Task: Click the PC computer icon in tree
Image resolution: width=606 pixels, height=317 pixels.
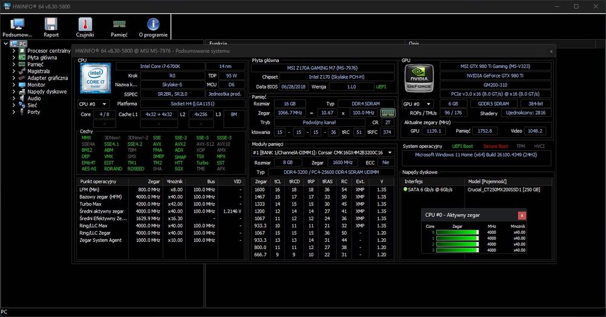Action: tap(14, 44)
